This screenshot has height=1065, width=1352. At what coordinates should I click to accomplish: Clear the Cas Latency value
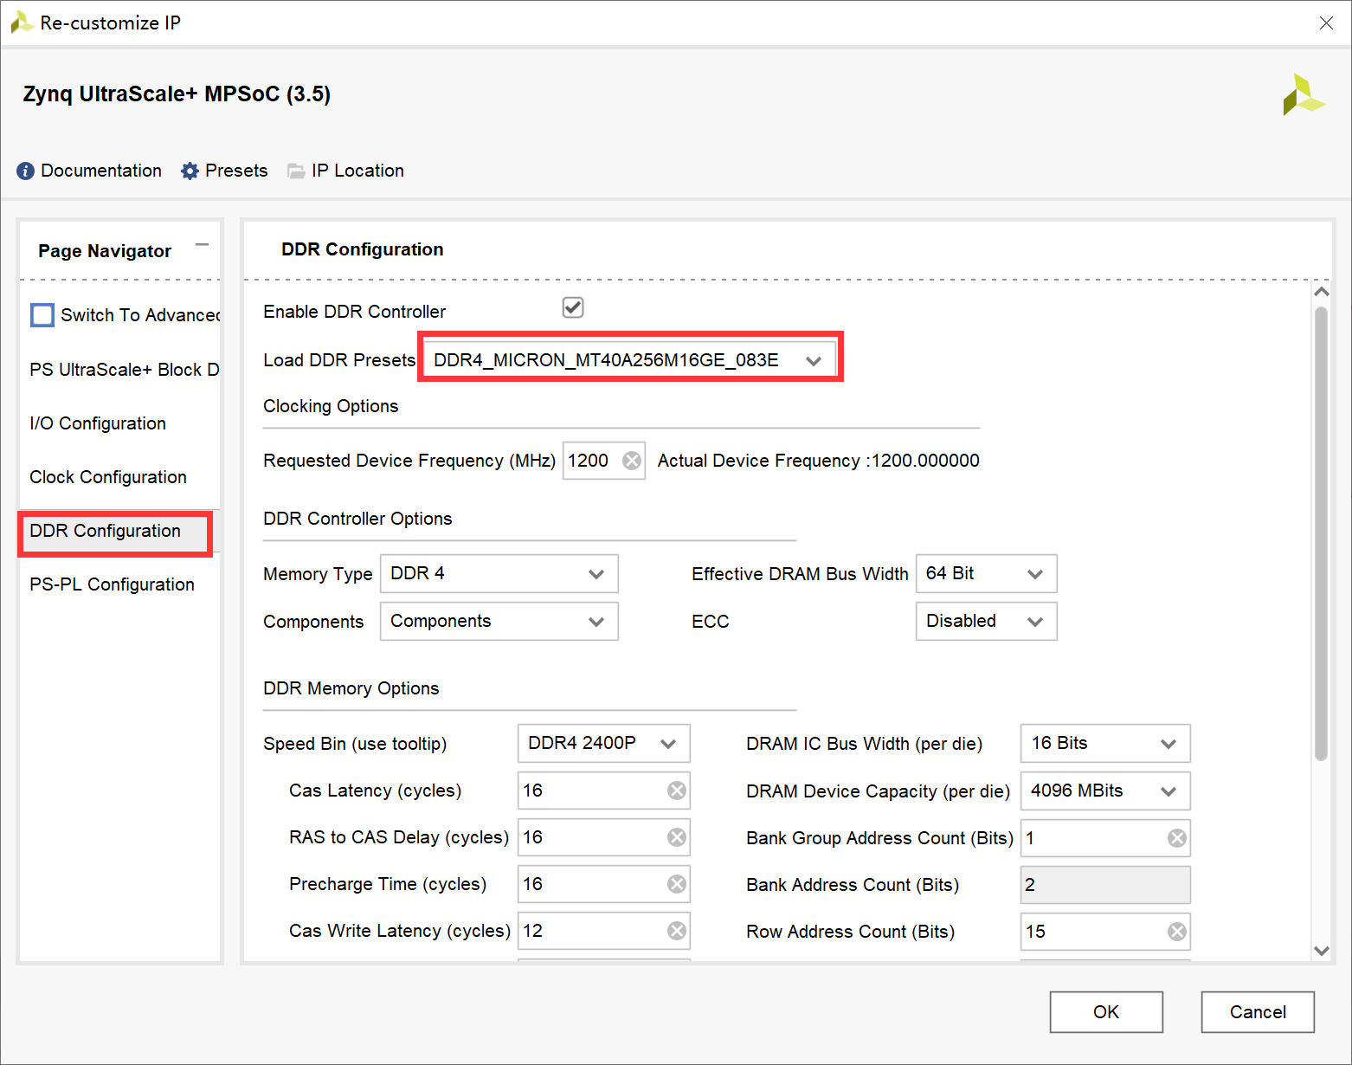click(x=677, y=791)
